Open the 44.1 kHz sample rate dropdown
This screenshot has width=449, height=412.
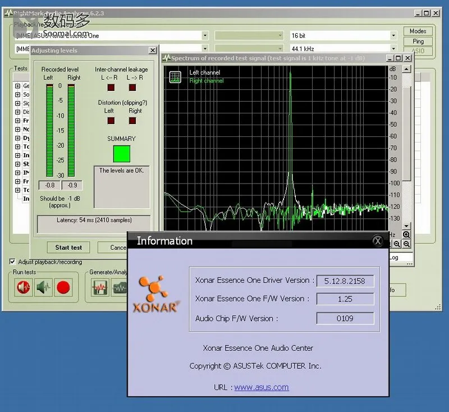pyautogui.click(x=393, y=48)
